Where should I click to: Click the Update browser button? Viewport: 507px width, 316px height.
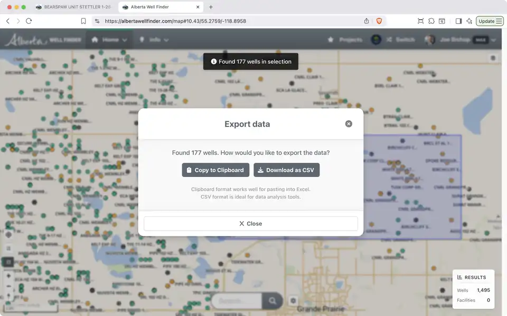[486, 21]
